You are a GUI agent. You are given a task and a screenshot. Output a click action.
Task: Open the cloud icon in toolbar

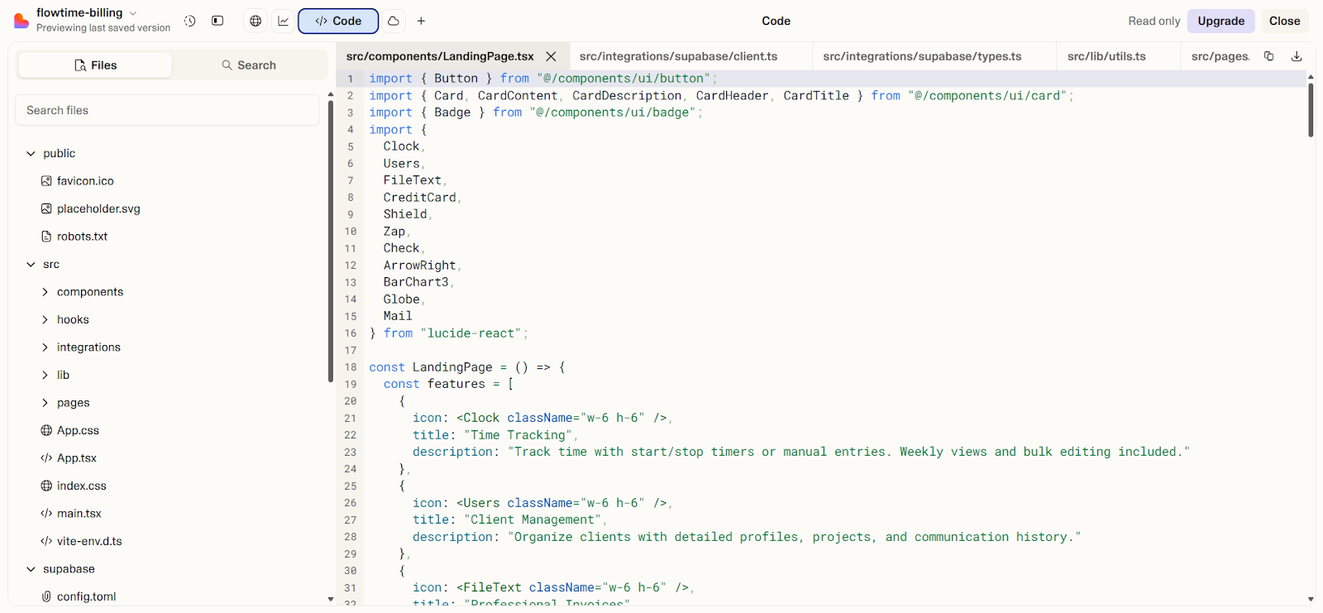[394, 21]
